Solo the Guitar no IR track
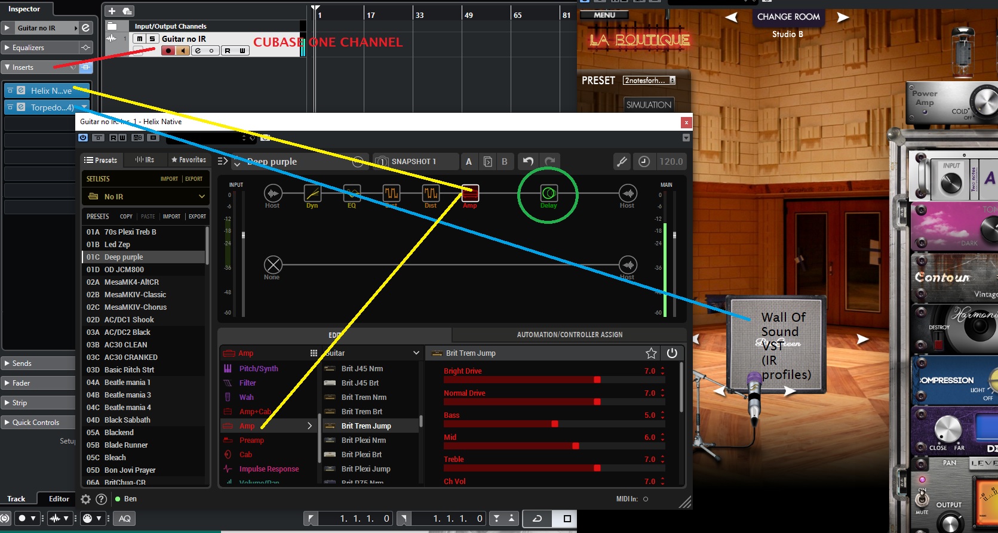This screenshot has width=998, height=533. (152, 39)
